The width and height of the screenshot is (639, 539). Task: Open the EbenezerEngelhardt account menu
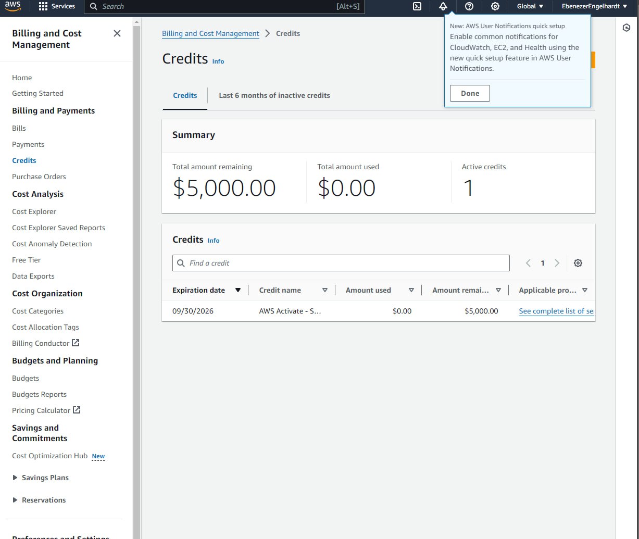pyautogui.click(x=594, y=6)
